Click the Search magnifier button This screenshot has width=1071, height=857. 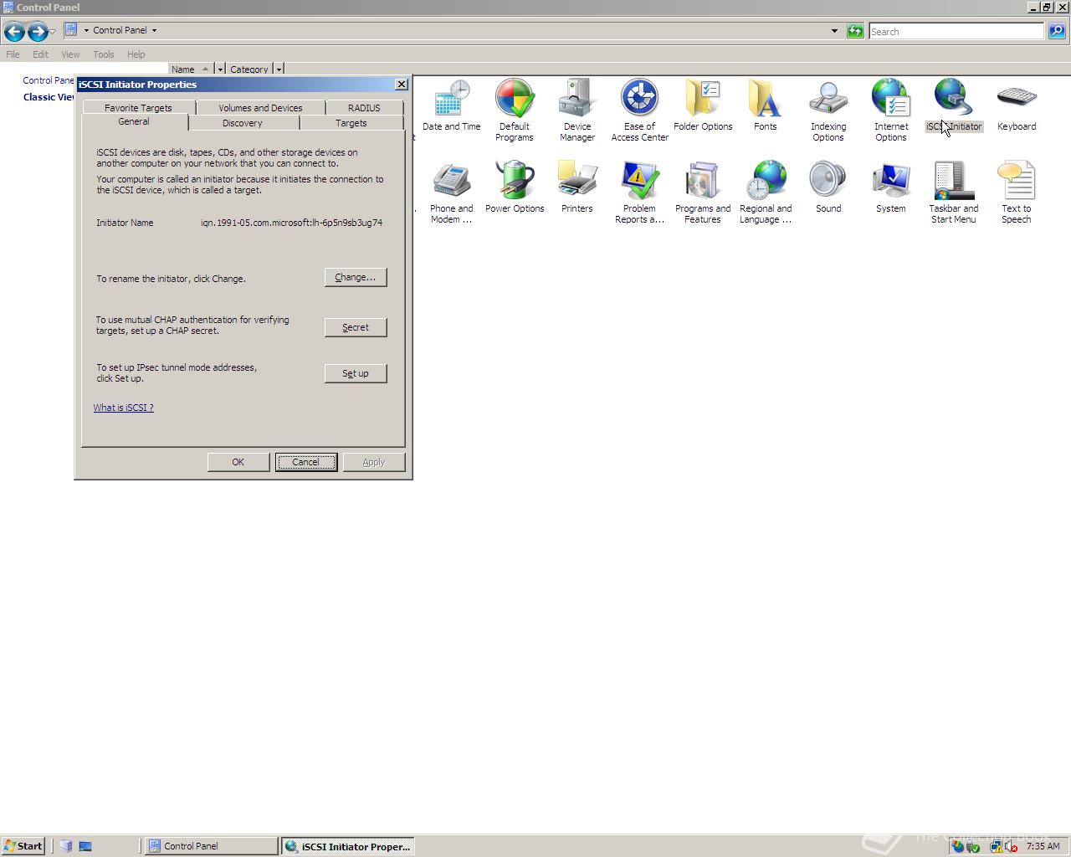point(1057,31)
